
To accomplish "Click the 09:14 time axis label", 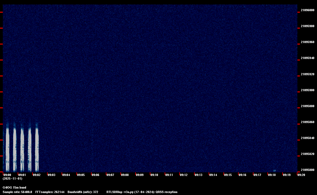I will [x=213, y=175].
